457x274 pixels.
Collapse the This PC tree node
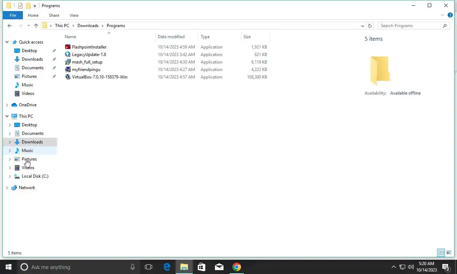pyautogui.click(x=7, y=116)
